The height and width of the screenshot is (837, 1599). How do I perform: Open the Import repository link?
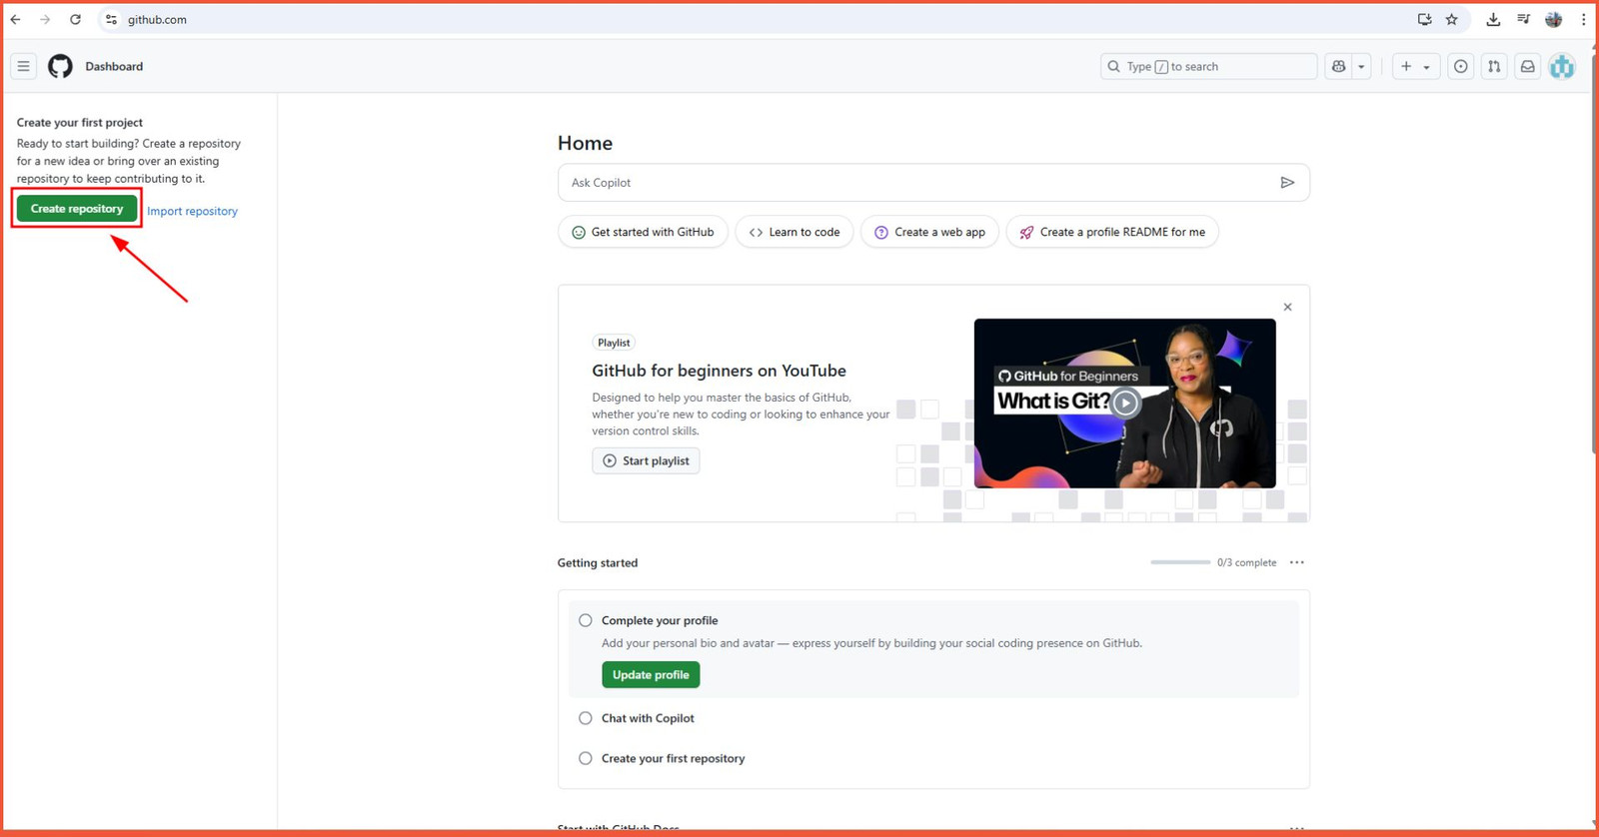(192, 211)
